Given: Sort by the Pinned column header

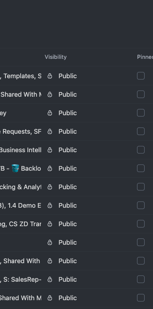Looking at the screenshot, I should tap(145, 57).
